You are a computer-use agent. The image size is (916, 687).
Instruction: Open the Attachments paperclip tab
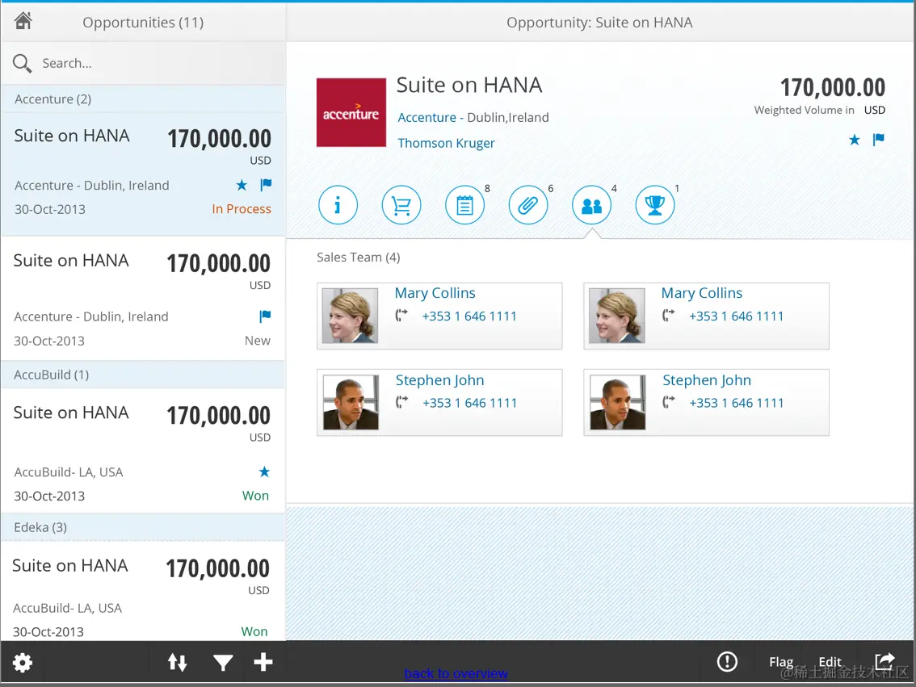click(528, 205)
